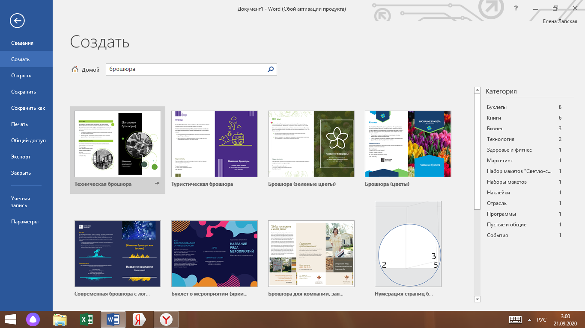The width and height of the screenshot is (585, 328).
Task: Click Брошюра (цветы) caption text
Action: pyautogui.click(x=387, y=184)
